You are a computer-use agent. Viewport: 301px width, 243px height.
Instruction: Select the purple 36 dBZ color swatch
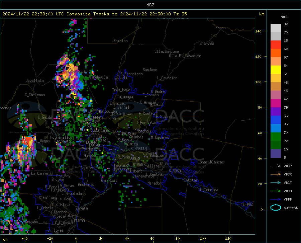pyautogui.click(x=276, y=112)
